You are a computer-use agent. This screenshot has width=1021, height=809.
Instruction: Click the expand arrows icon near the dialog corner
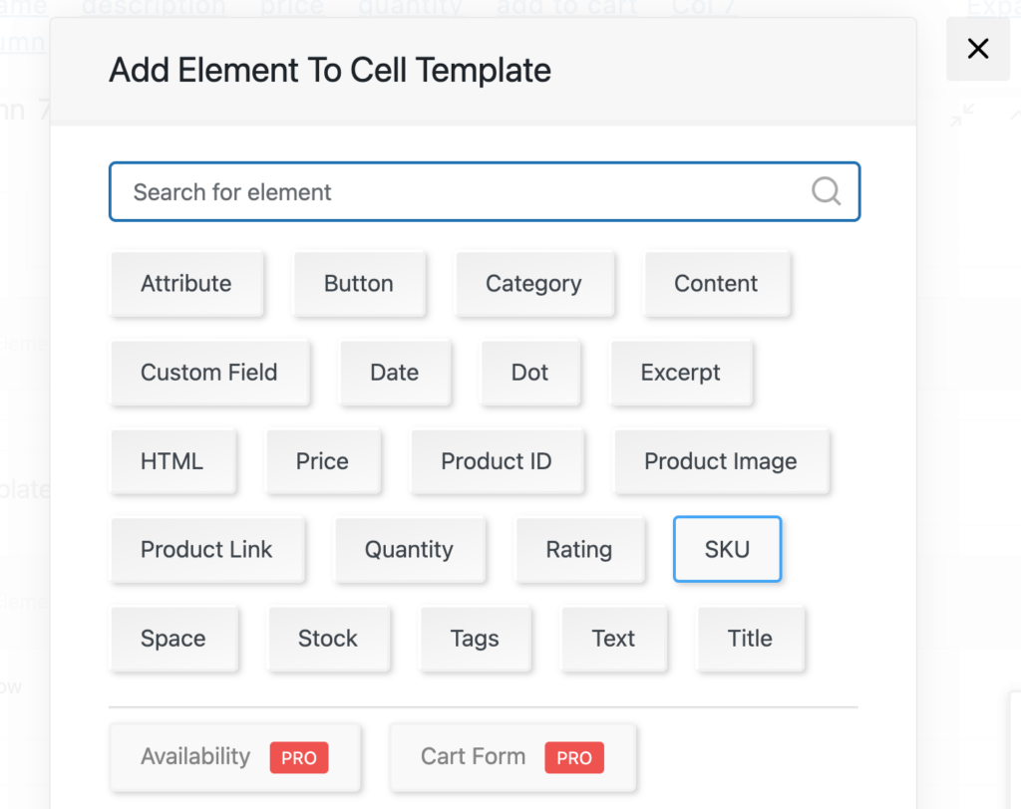(962, 116)
